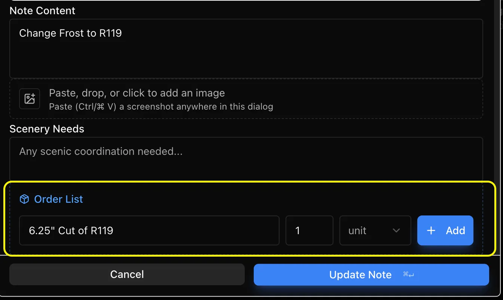This screenshot has width=503, height=300.
Task: Click the paste screenshot hint text line
Action: click(x=161, y=107)
